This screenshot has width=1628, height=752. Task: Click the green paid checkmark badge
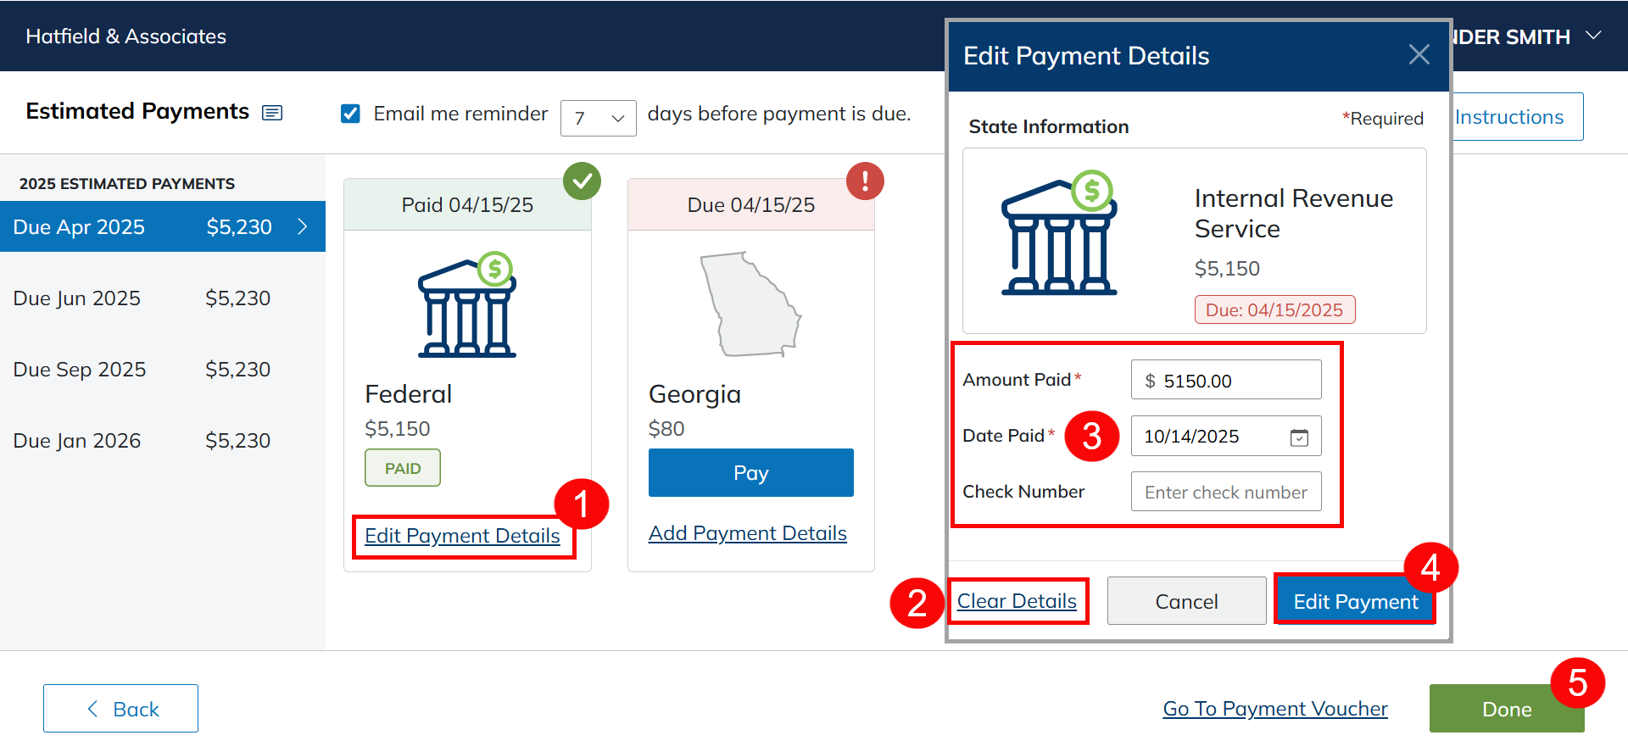click(x=582, y=181)
